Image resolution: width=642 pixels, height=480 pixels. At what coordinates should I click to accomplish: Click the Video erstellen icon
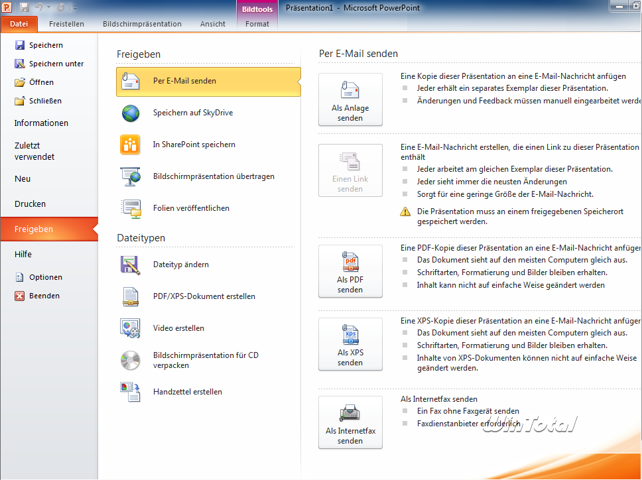click(x=131, y=328)
